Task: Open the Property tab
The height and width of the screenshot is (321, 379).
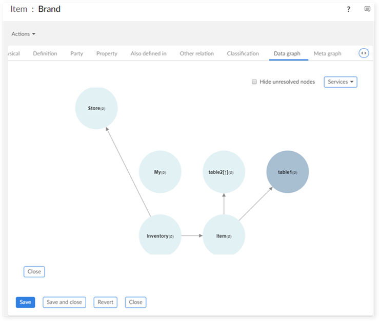Action: click(107, 53)
